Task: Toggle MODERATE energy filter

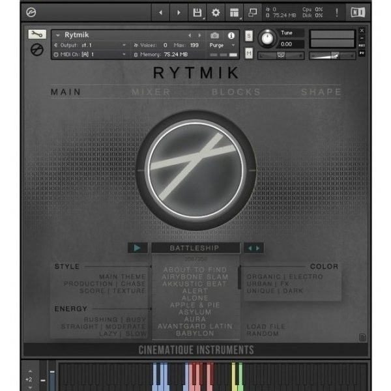Action: click(126, 326)
